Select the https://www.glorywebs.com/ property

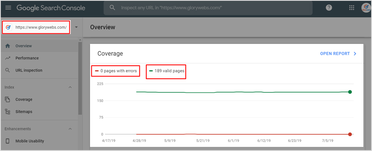click(x=36, y=27)
